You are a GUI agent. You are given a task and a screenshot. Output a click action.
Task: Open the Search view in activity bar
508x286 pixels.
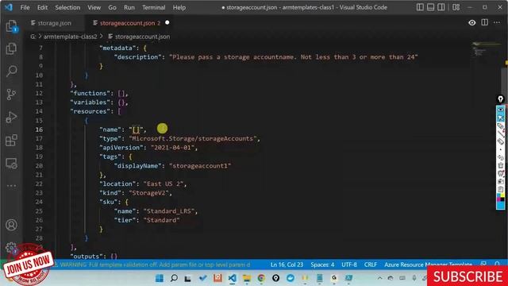click(x=12, y=71)
